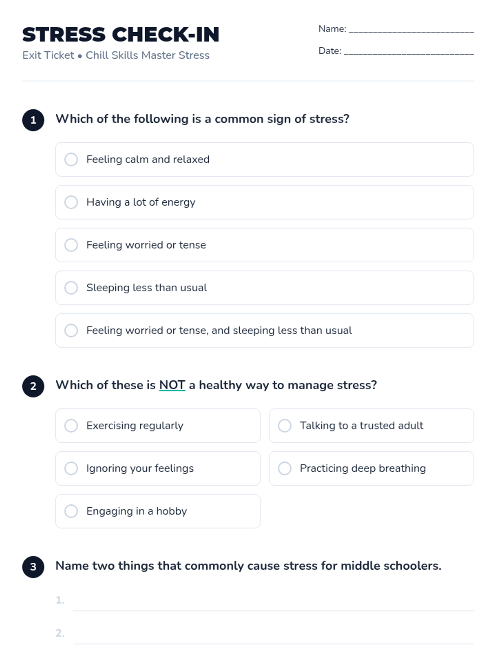The height and width of the screenshot is (662, 496).
Task: Select the 'Feeling calm and relaxed' option
Action: coord(71,159)
